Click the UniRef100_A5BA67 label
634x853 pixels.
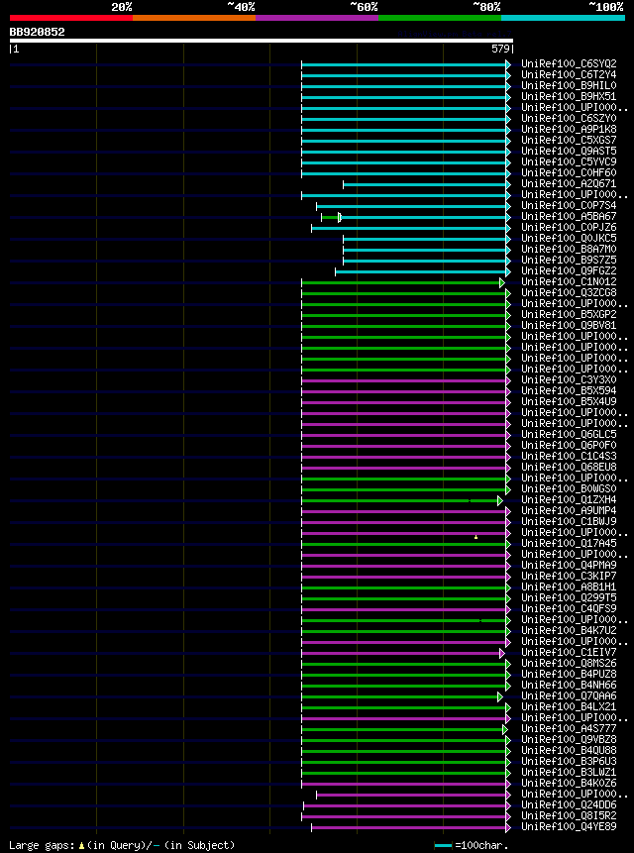point(569,217)
